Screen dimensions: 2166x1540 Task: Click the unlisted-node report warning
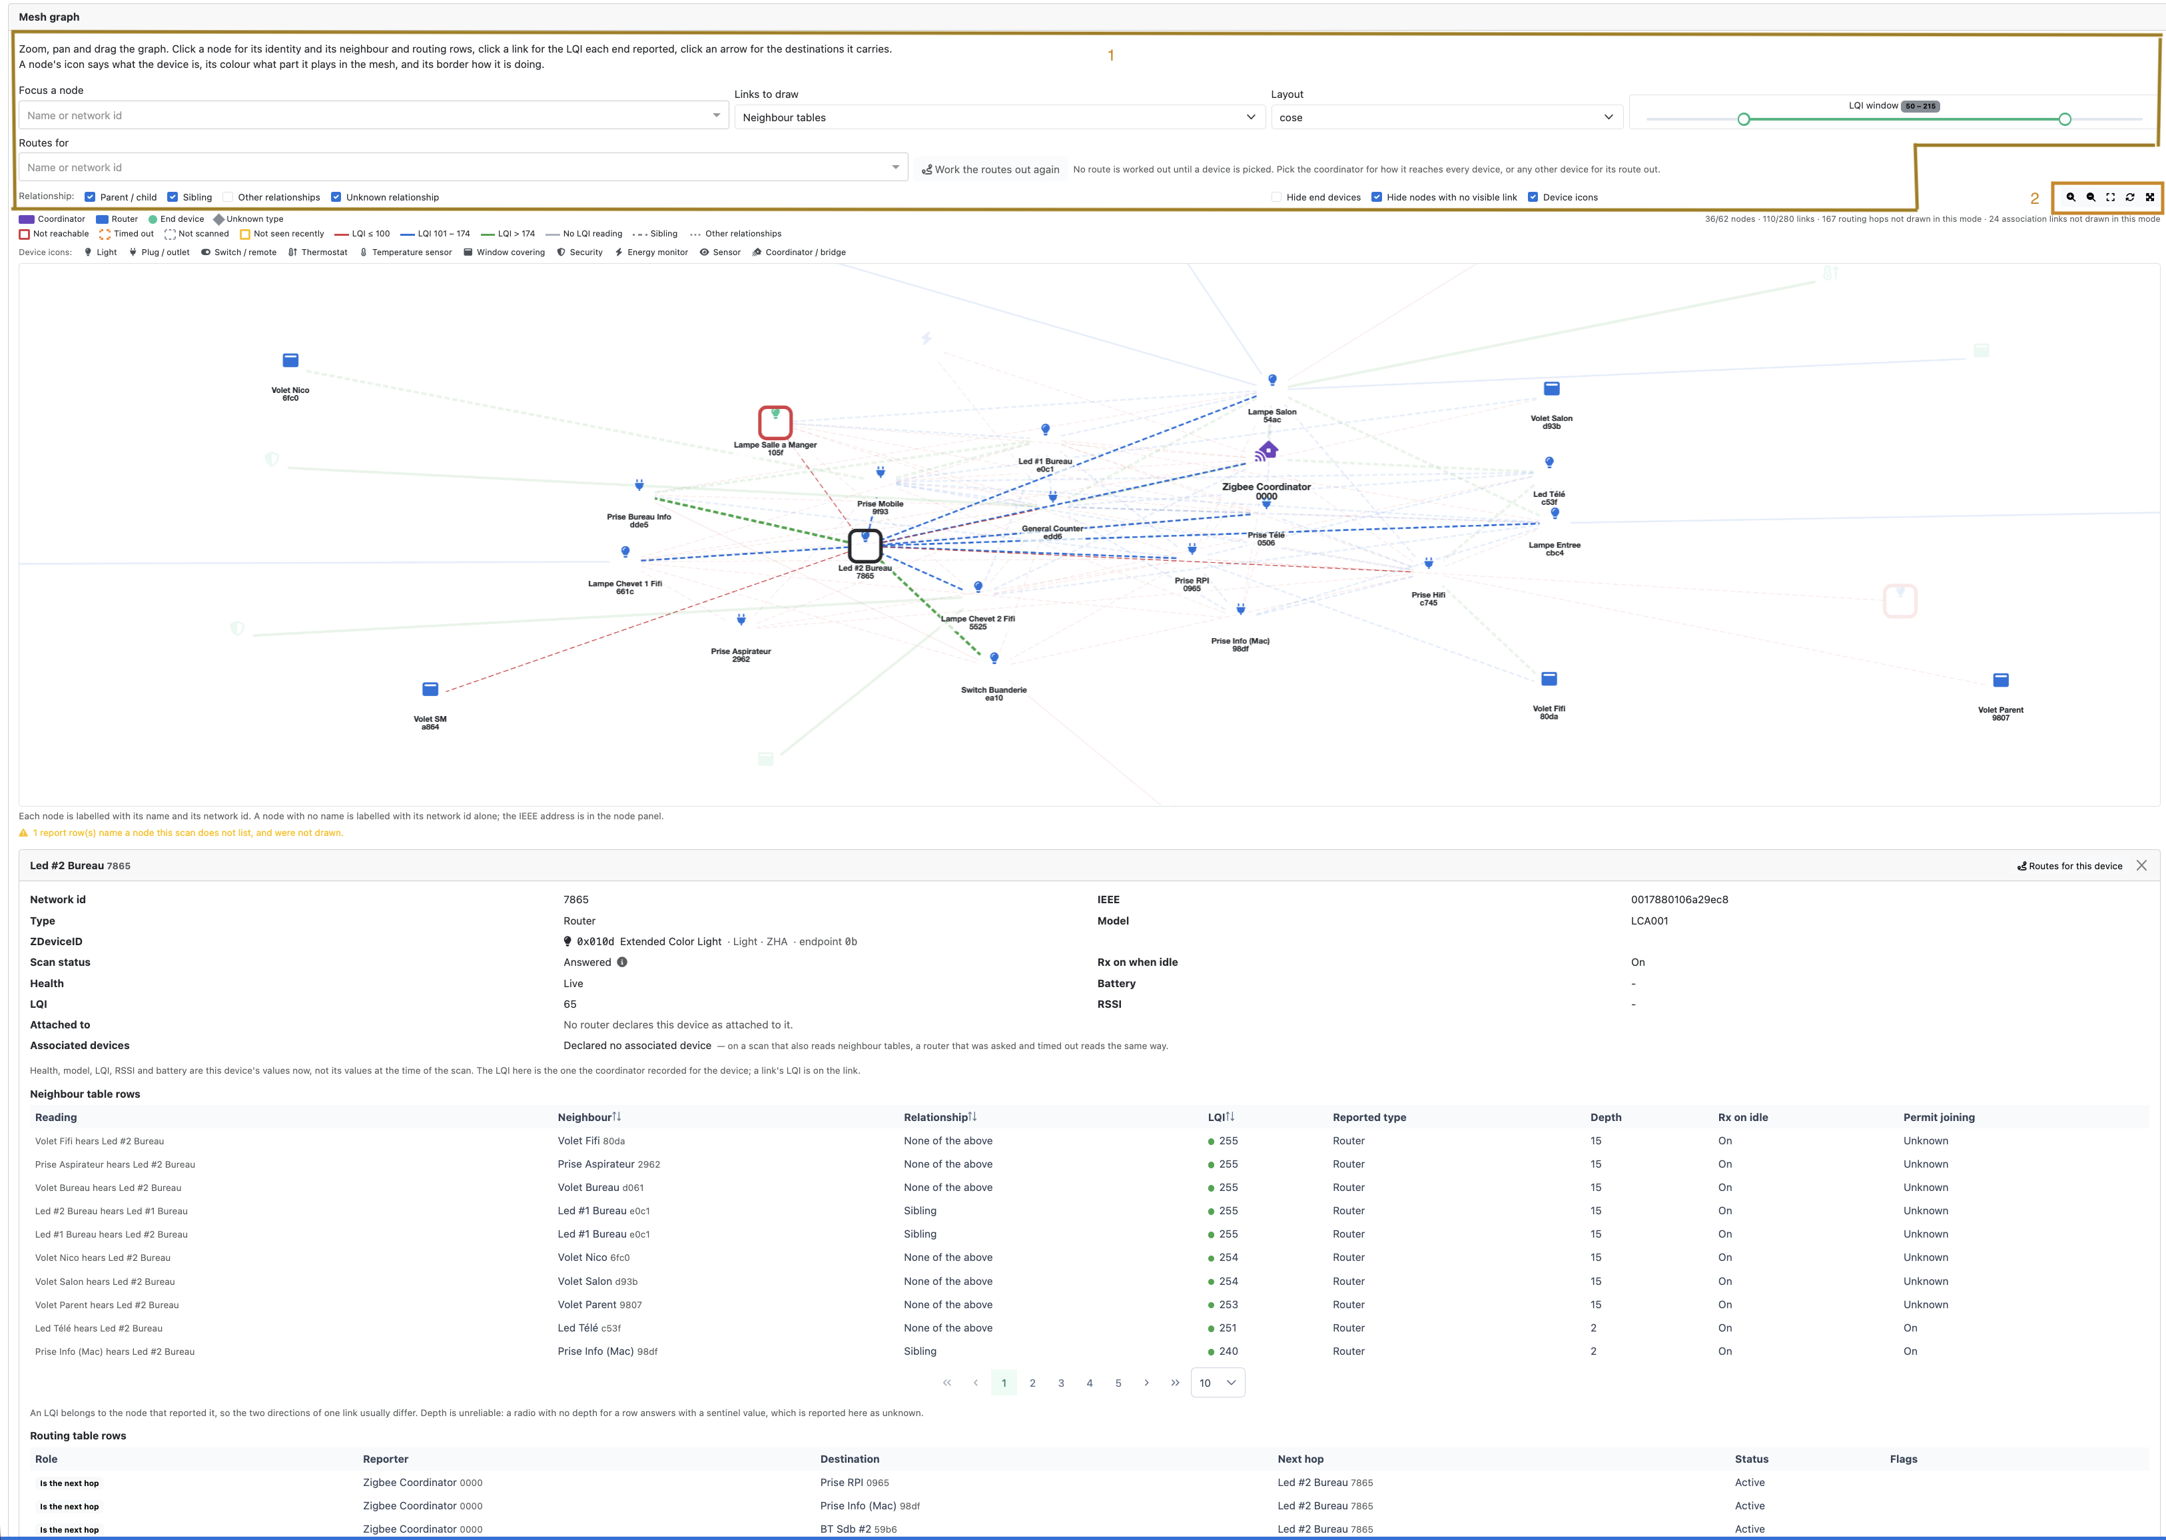(x=181, y=833)
